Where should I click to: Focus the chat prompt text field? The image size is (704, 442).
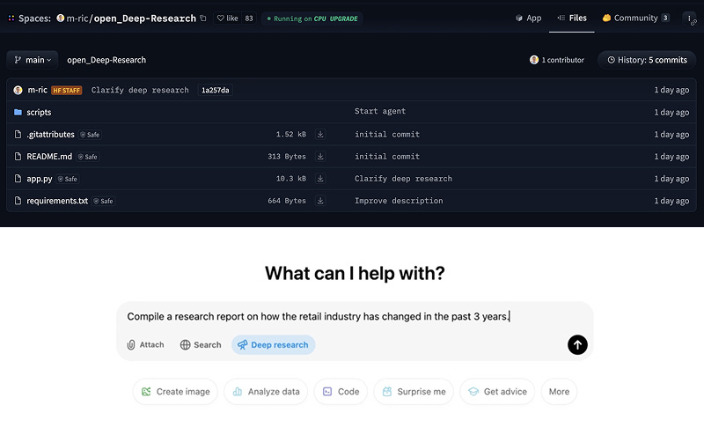[x=319, y=316]
